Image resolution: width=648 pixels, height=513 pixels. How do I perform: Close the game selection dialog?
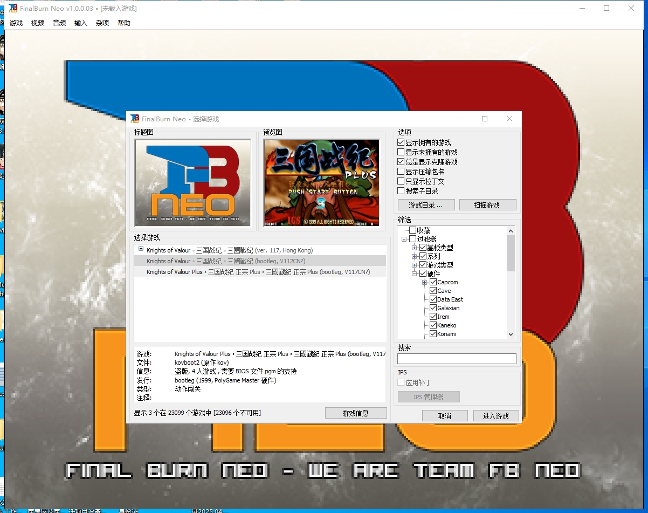[509, 119]
